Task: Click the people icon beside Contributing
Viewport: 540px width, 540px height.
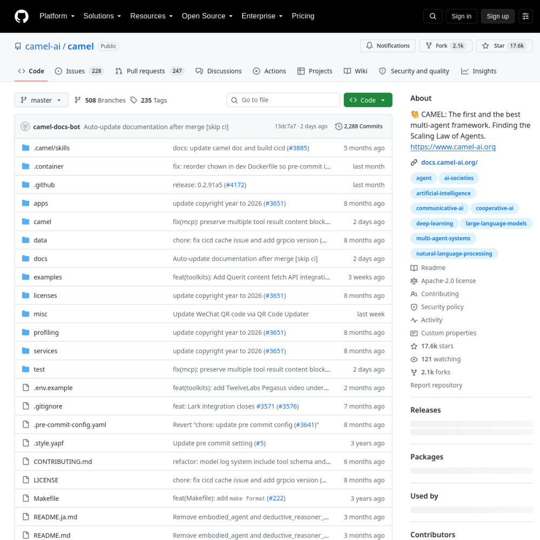Action: point(414,294)
